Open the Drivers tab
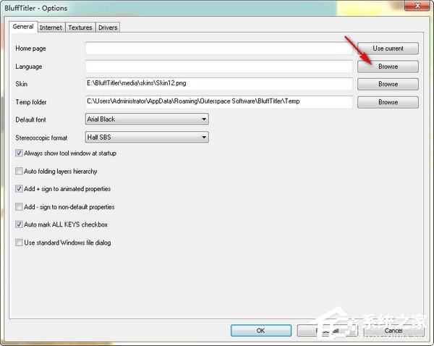 (x=108, y=28)
